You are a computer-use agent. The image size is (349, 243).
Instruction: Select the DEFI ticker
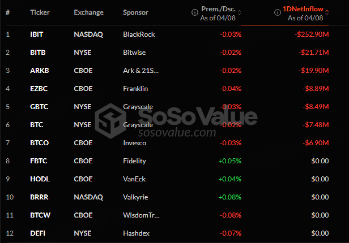(37, 233)
